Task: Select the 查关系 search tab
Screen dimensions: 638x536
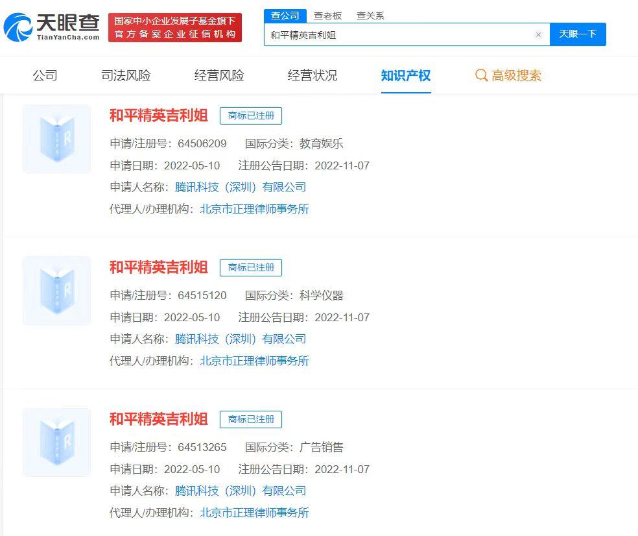Action: (x=370, y=16)
